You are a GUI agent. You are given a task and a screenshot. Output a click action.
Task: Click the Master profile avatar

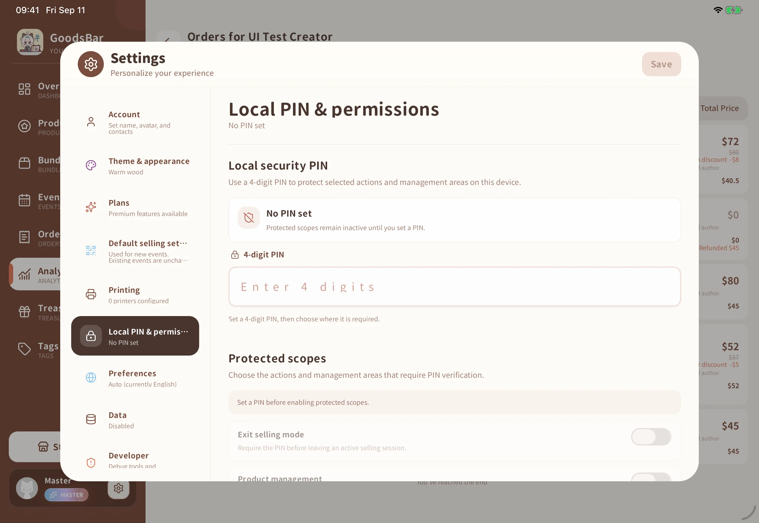[x=27, y=489]
